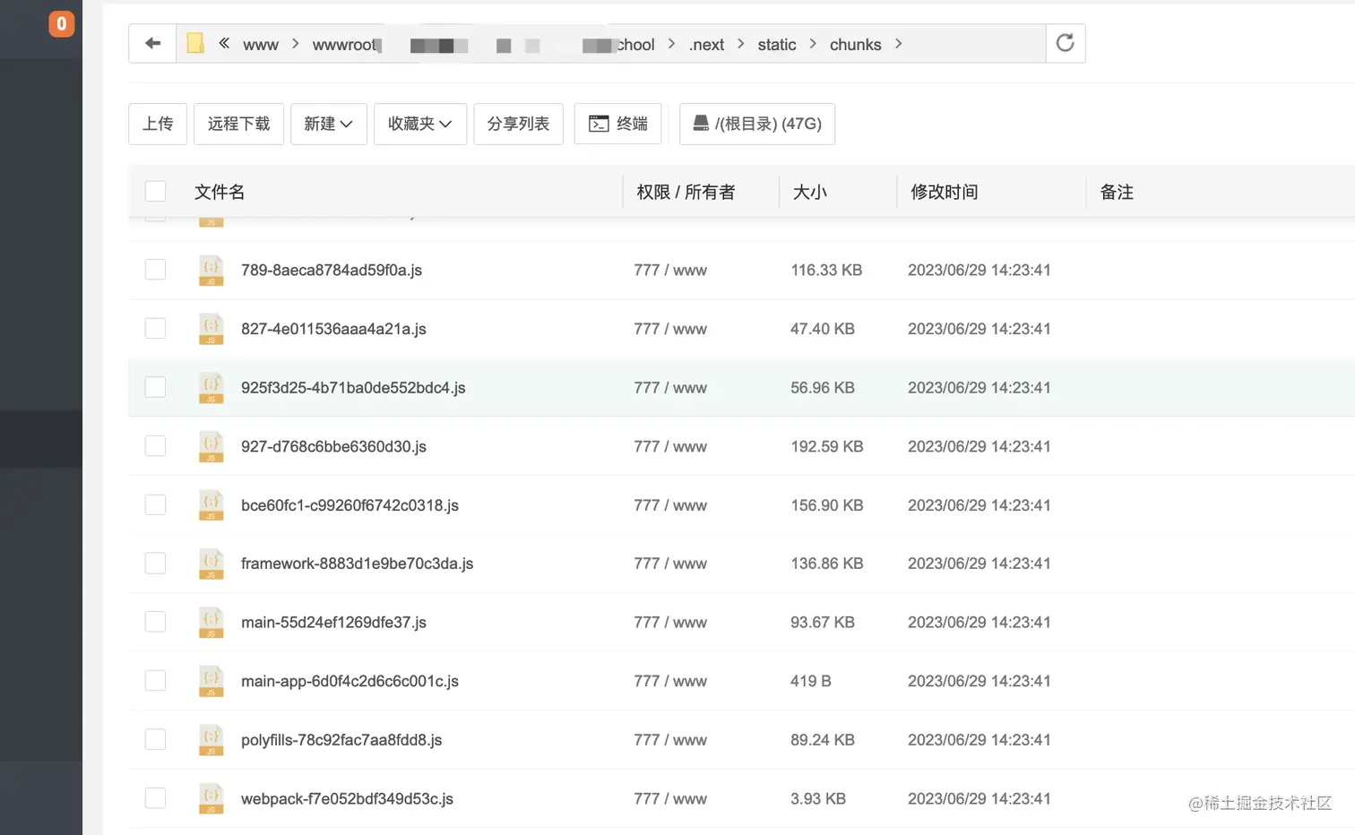Click the JS file icon beside main-55d24ef1269dfe37.js

[211, 622]
